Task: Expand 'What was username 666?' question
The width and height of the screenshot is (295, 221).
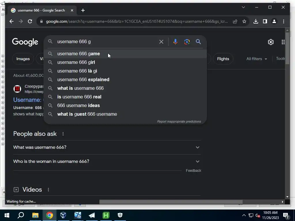Action: [x=107, y=147]
